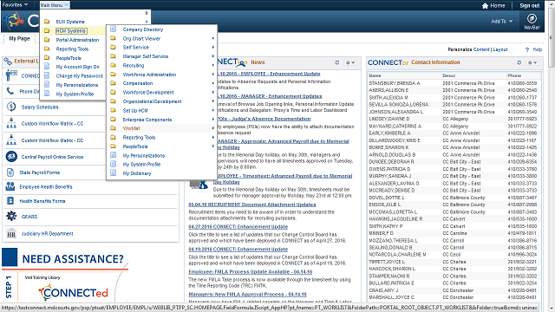This screenshot has height=312, width=555.
Task: Click the Phone Directory handset icon
Action: point(10,91)
